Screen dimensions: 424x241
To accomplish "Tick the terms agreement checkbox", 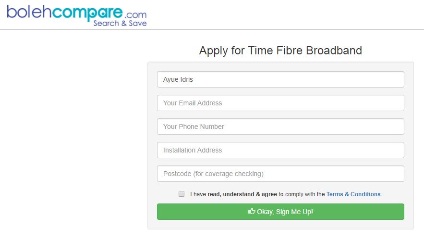I will point(182,194).
